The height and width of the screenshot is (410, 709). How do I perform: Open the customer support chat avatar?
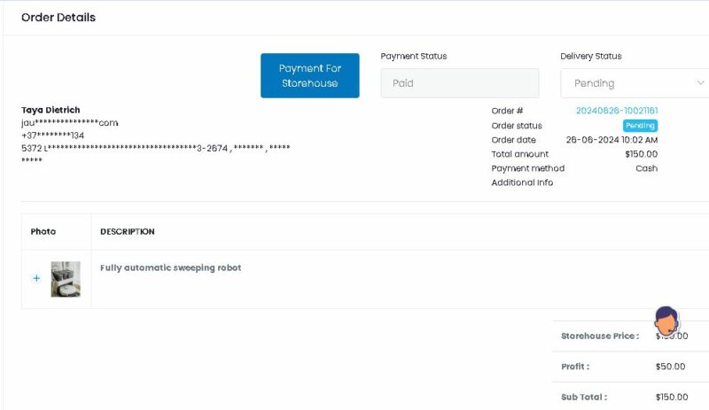tap(666, 321)
